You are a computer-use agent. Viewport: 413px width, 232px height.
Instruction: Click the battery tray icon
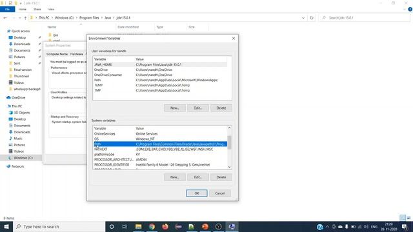(x=353, y=226)
